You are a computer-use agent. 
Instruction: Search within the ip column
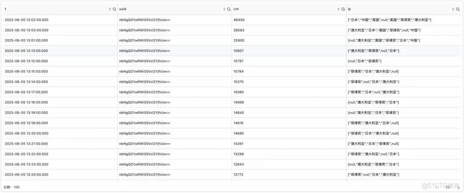click(458, 9)
